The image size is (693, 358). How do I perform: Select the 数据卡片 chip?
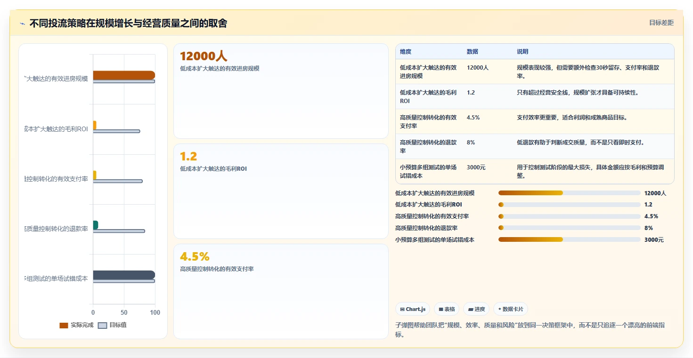(511, 309)
